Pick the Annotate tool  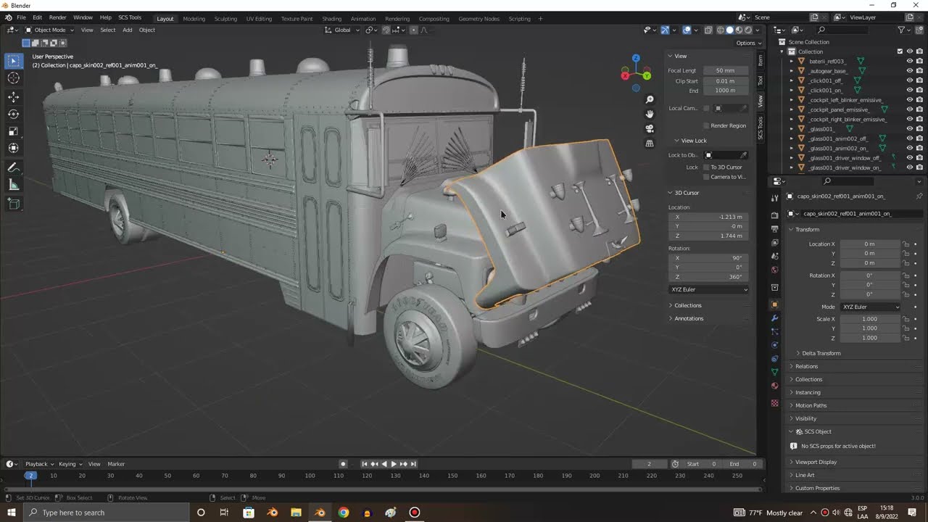tap(14, 167)
